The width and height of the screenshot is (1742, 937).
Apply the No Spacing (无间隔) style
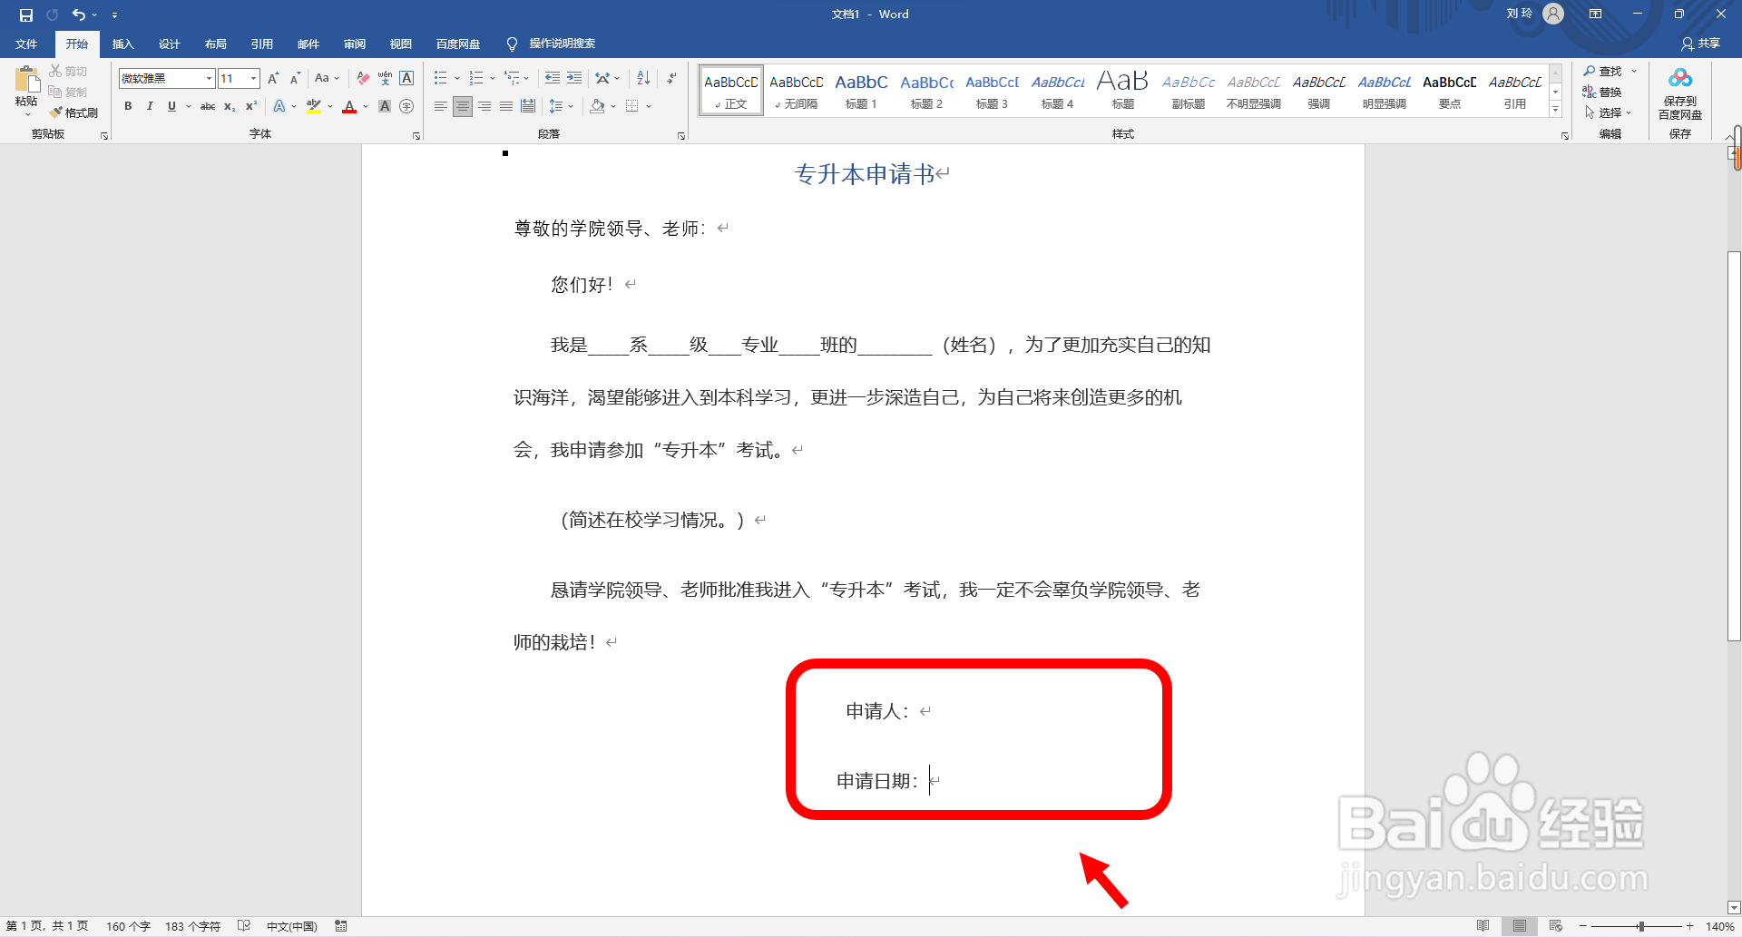pyautogui.click(x=796, y=91)
